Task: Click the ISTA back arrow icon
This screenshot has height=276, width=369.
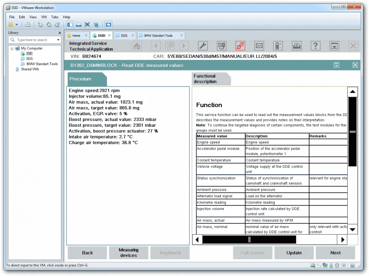Action: click(x=155, y=46)
